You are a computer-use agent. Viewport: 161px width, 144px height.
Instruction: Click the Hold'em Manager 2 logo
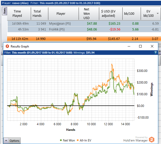point(152,139)
